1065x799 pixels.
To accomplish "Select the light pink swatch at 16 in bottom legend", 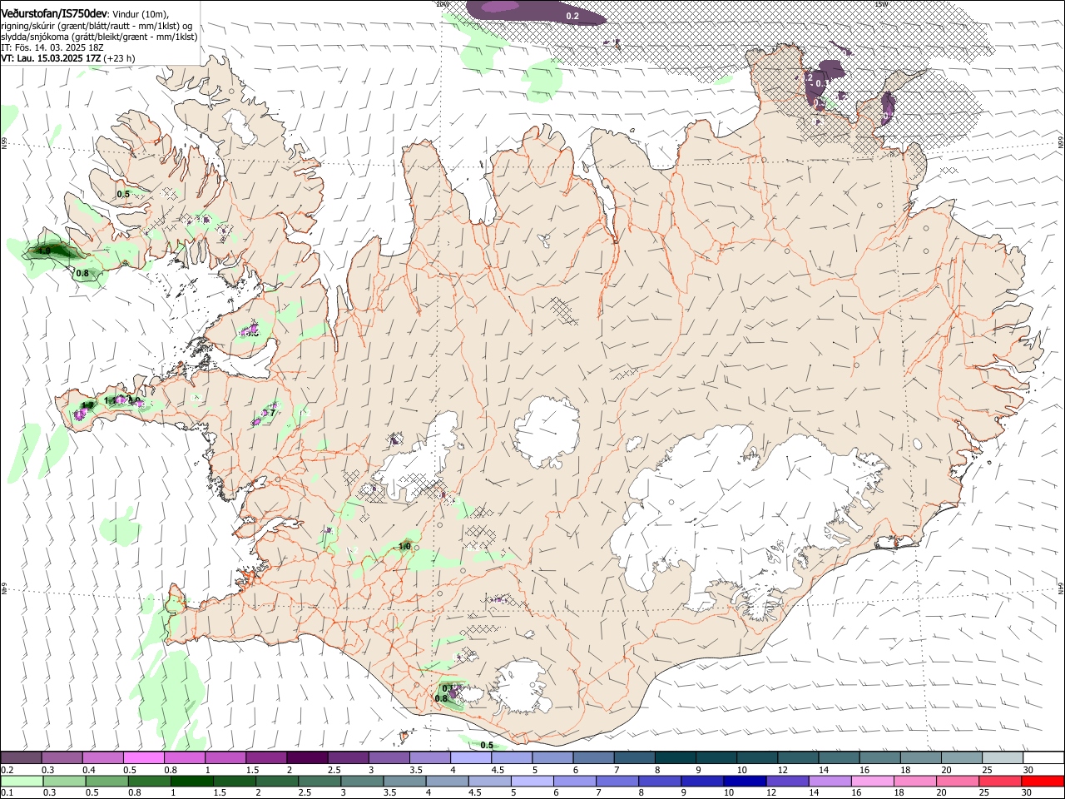I will point(872,781).
